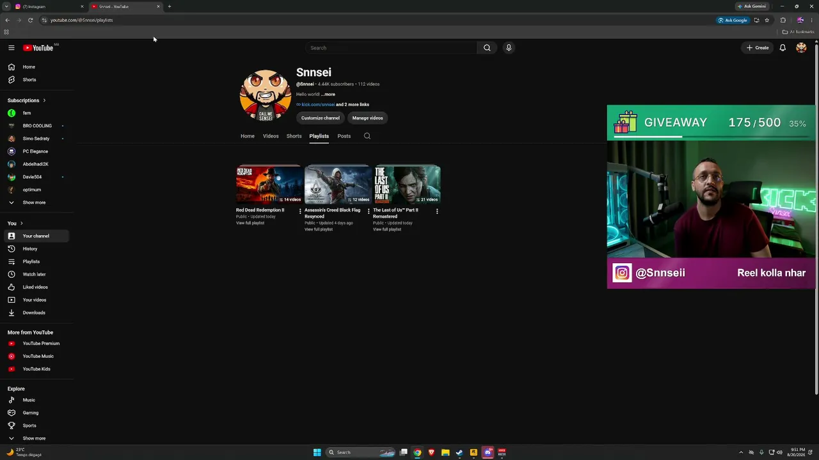Open The Last of Us Part II playlist thumbnail

(406, 185)
